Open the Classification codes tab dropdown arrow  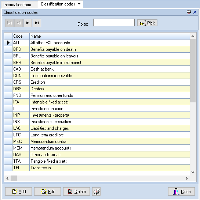(79, 4)
